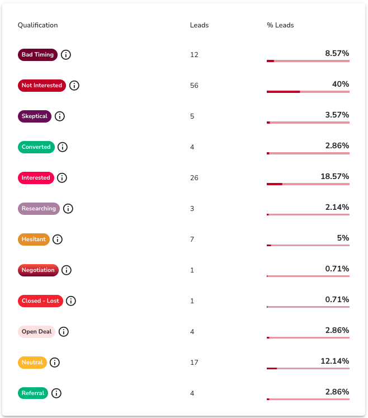The image size is (368, 418).
Task: Click info icon beside Not Interested
Action: 74,86
